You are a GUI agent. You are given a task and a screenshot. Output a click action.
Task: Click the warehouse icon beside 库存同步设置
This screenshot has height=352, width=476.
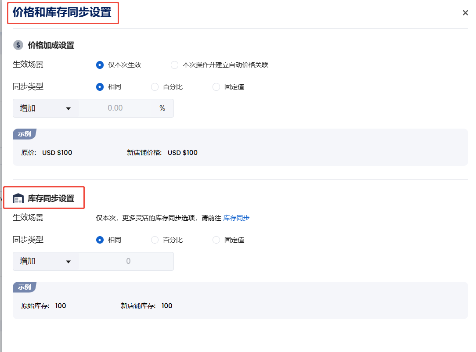[18, 198]
